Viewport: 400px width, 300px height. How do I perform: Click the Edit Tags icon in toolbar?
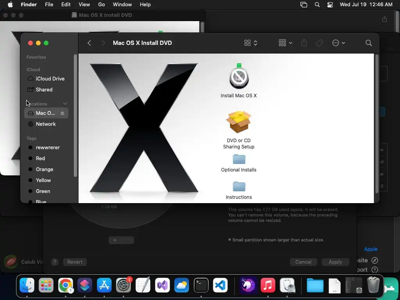(x=319, y=43)
